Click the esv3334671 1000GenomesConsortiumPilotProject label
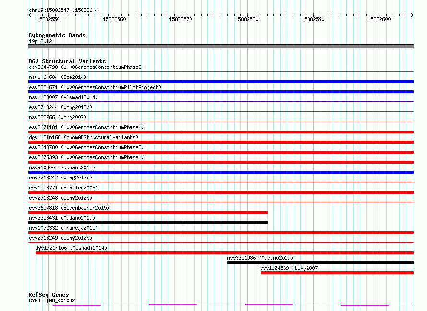Screen dimensions: 427x311 point(95,87)
